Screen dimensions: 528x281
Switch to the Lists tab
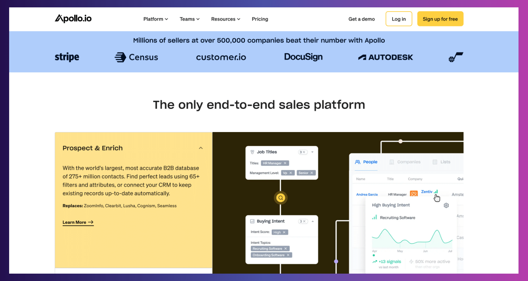[x=441, y=162]
